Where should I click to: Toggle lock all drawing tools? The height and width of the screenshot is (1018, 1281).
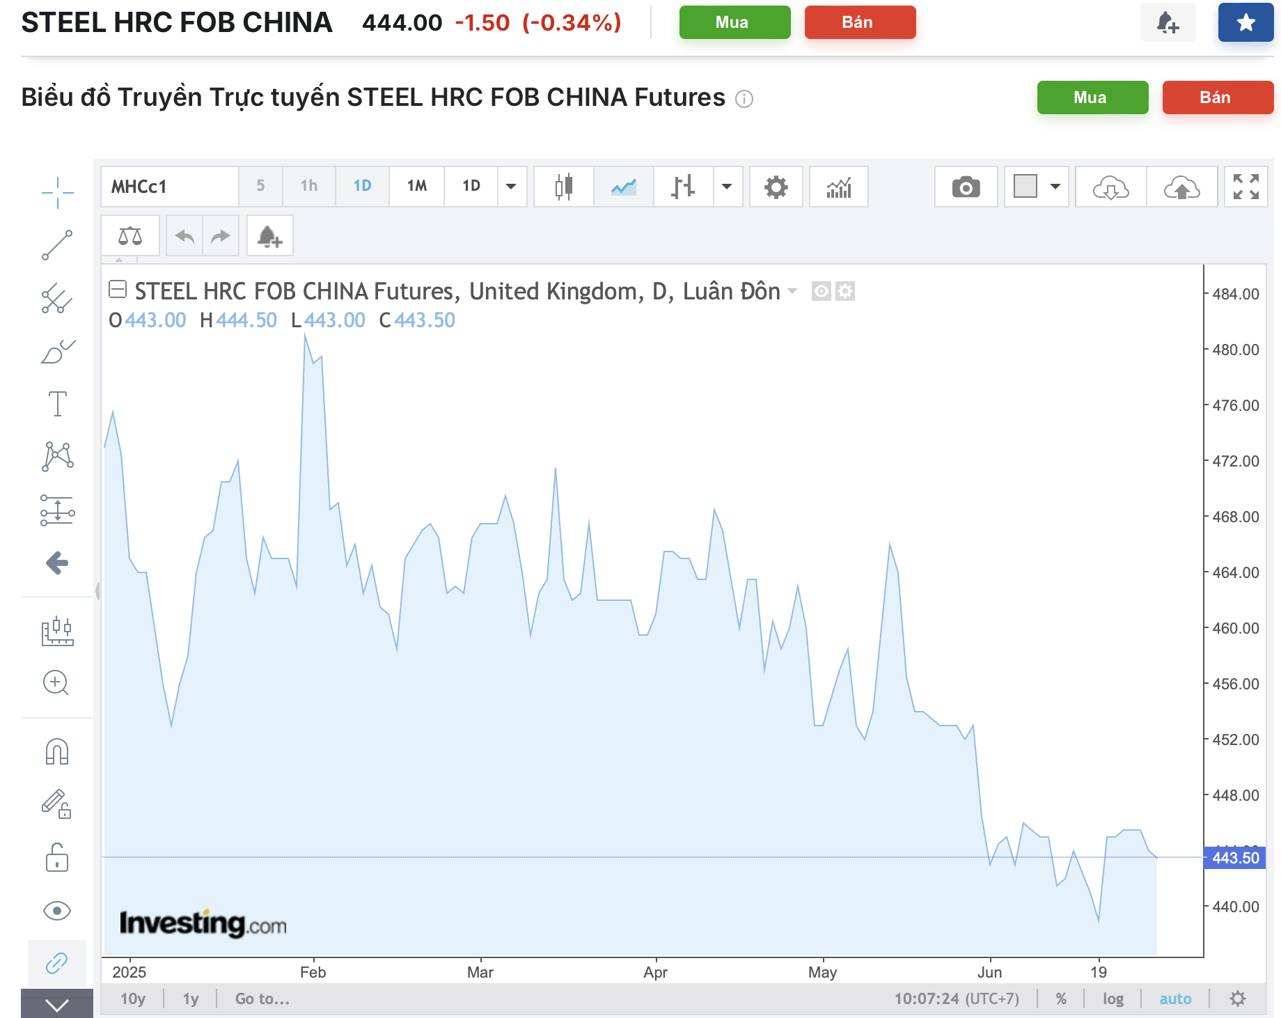[57, 857]
